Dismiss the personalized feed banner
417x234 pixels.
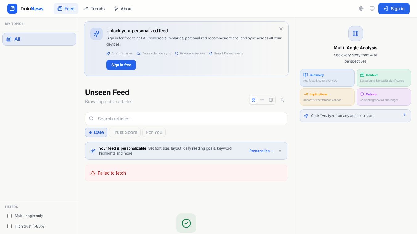pos(281,29)
